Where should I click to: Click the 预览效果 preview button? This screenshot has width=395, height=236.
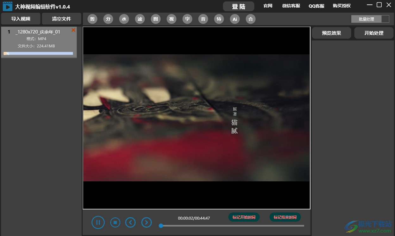click(x=331, y=33)
